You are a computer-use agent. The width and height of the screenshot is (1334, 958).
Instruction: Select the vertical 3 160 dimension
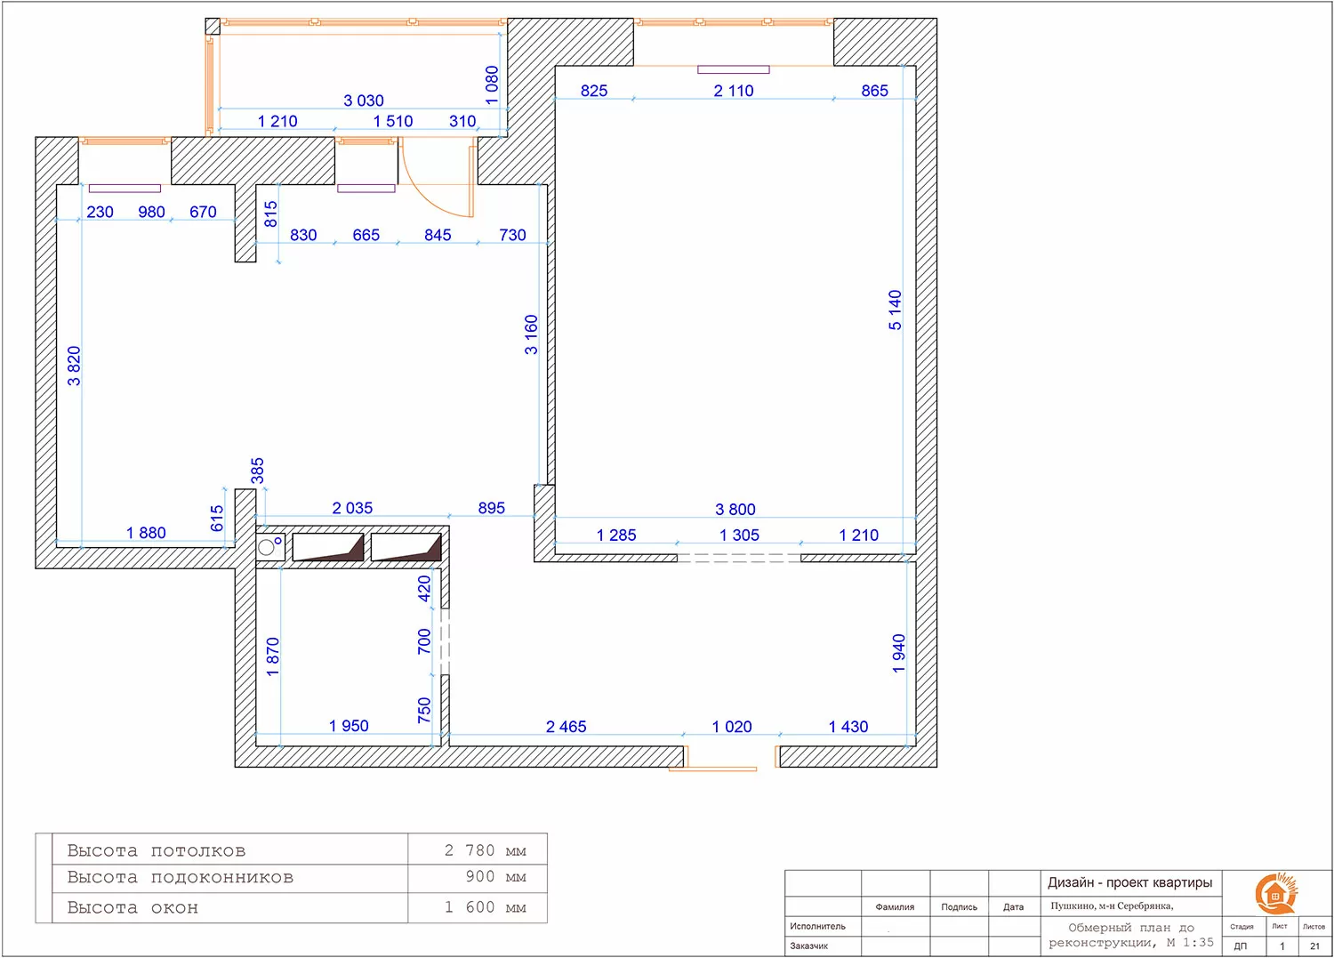click(531, 334)
